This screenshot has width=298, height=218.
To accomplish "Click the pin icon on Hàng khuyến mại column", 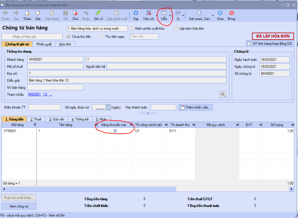I will [131, 125].
